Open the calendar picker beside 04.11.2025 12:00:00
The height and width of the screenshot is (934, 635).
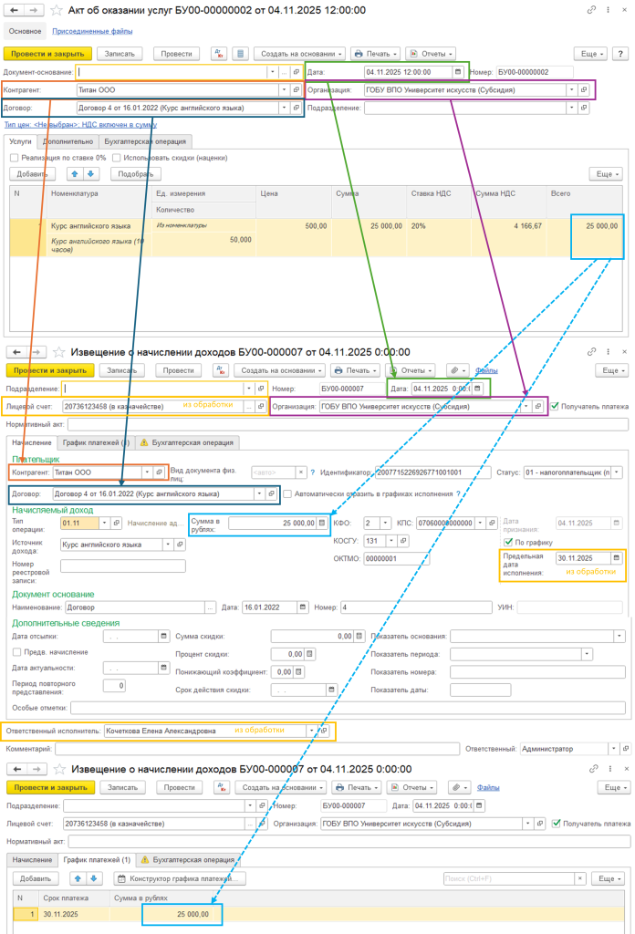coord(457,72)
